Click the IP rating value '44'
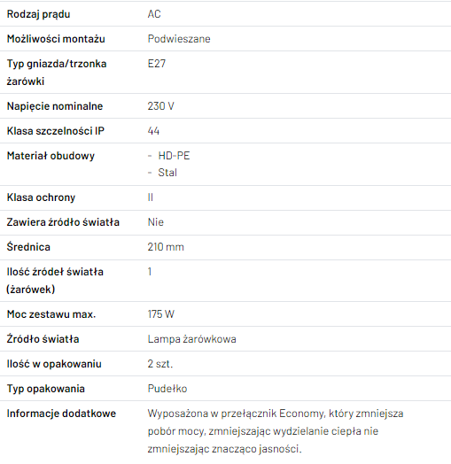The height and width of the screenshot is (464, 451). pyautogui.click(x=153, y=131)
